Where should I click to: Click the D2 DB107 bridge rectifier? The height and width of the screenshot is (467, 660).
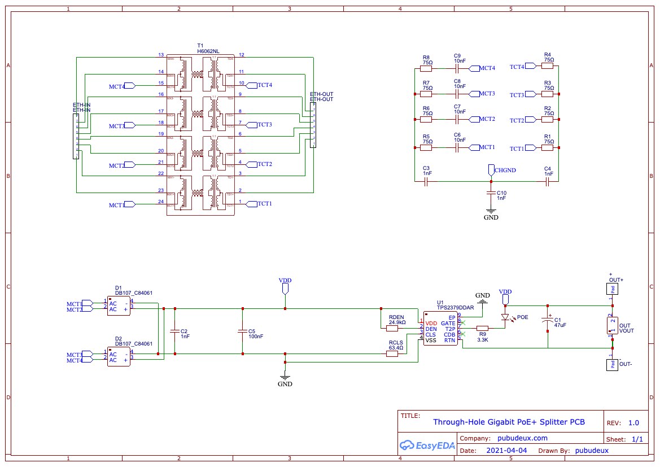pyautogui.click(x=119, y=357)
